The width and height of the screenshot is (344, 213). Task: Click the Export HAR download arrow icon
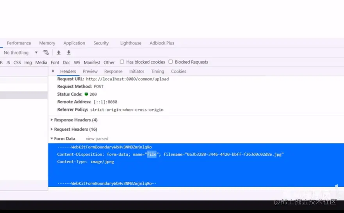[x=69, y=53]
